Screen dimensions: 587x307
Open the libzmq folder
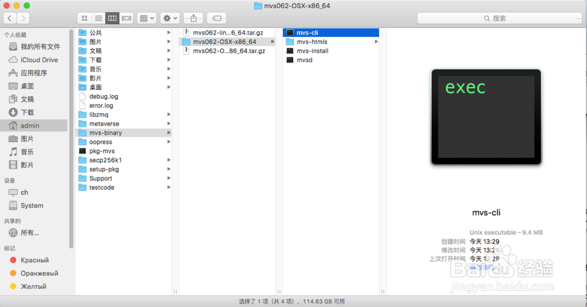coord(124,114)
